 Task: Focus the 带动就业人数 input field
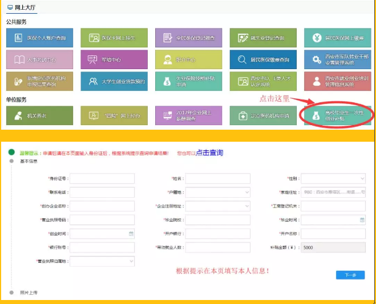[x=218, y=247]
